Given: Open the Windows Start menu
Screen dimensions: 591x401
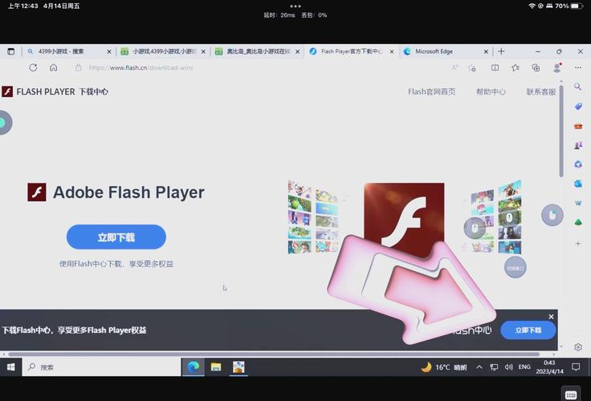Looking at the screenshot, I should [x=11, y=367].
